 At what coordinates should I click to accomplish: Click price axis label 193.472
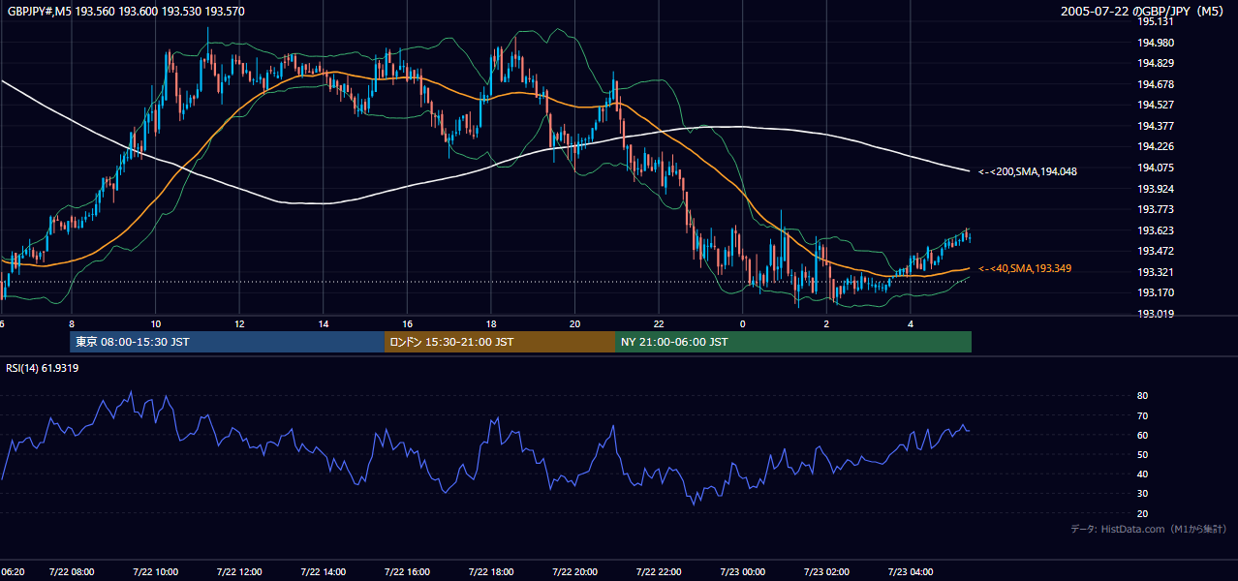1156,251
